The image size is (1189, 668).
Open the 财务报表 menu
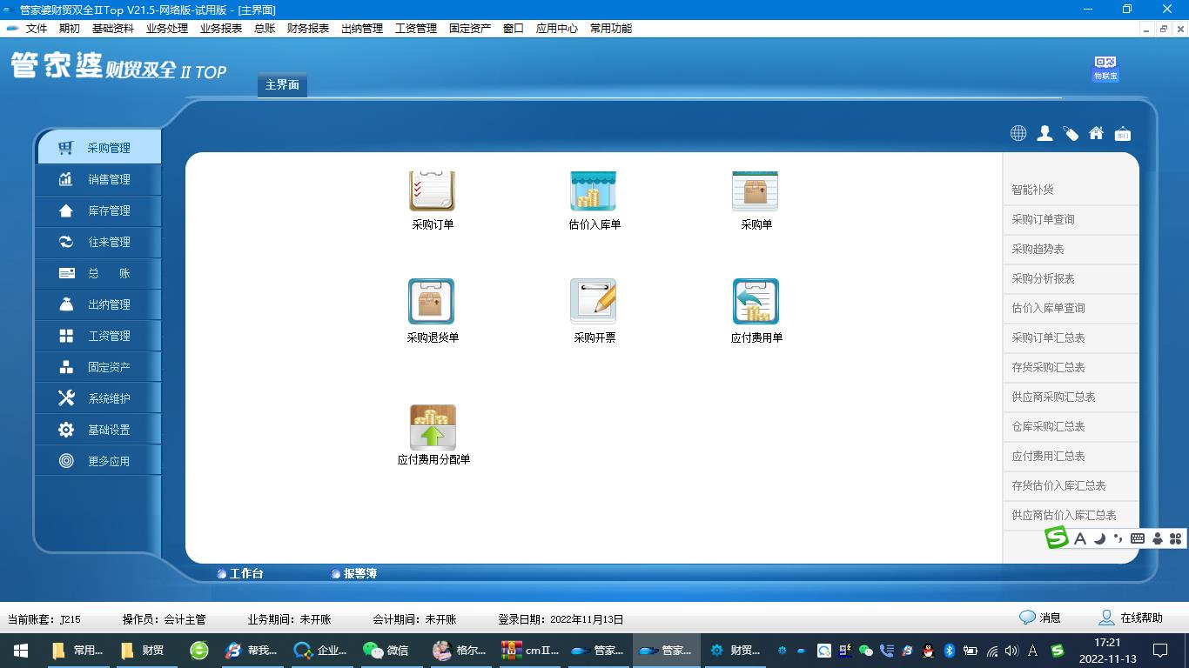308,29
